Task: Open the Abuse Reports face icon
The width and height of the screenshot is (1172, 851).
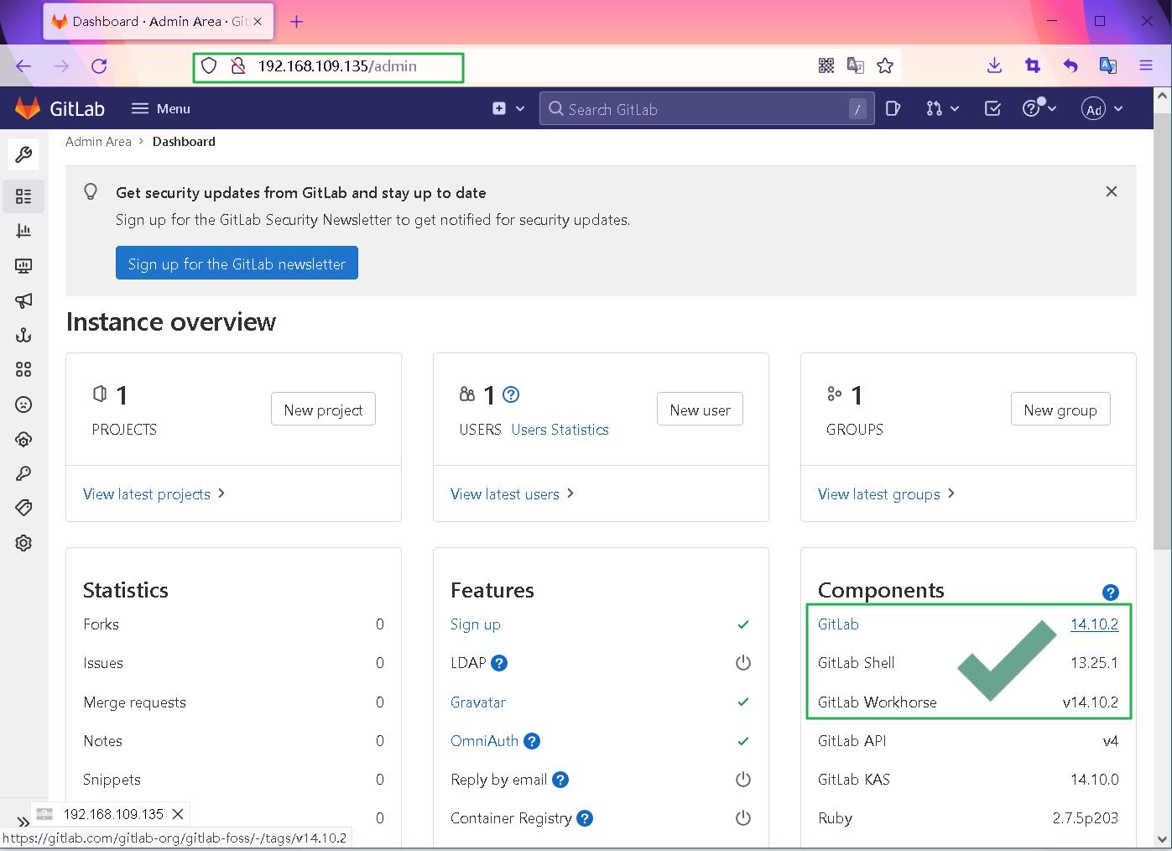Action: point(23,405)
